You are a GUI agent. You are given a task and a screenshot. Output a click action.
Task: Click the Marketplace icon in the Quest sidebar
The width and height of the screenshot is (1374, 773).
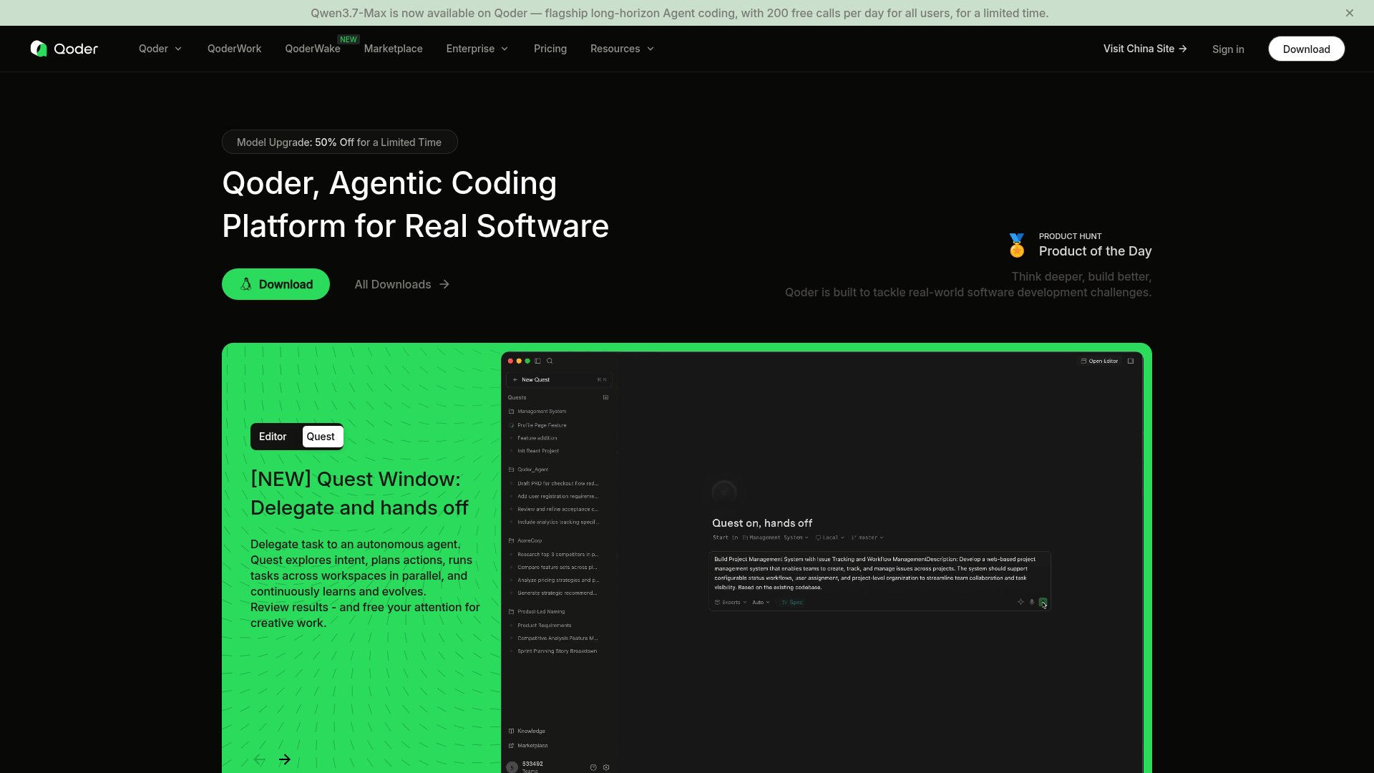511,746
